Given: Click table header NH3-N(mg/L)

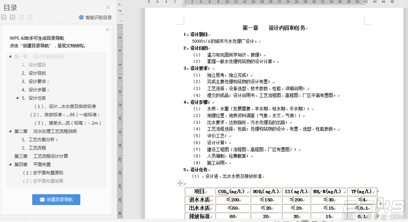Looking at the screenshot, I should [x=329, y=191].
